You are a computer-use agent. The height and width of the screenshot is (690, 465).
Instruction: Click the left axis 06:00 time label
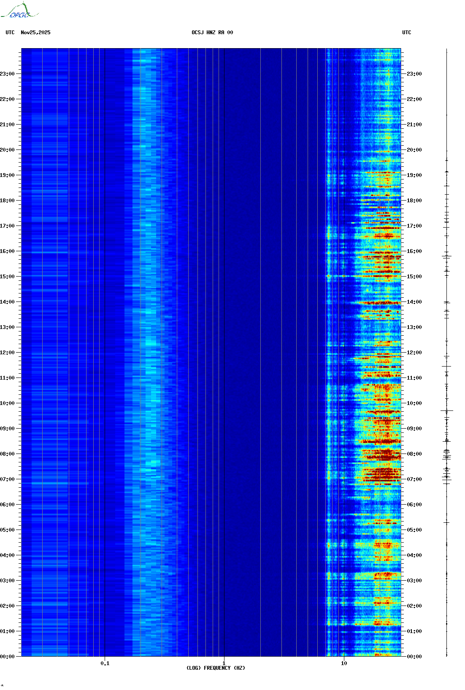click(7, 505)
